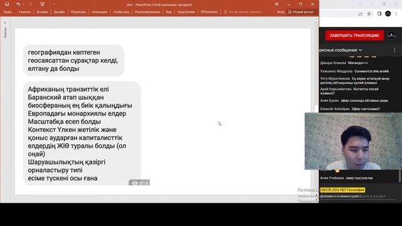The width and height of the screenshot is (402, 226).
Task: Click the Общий доступ share button
Action: pyautogui.click(x=301, y=12)
